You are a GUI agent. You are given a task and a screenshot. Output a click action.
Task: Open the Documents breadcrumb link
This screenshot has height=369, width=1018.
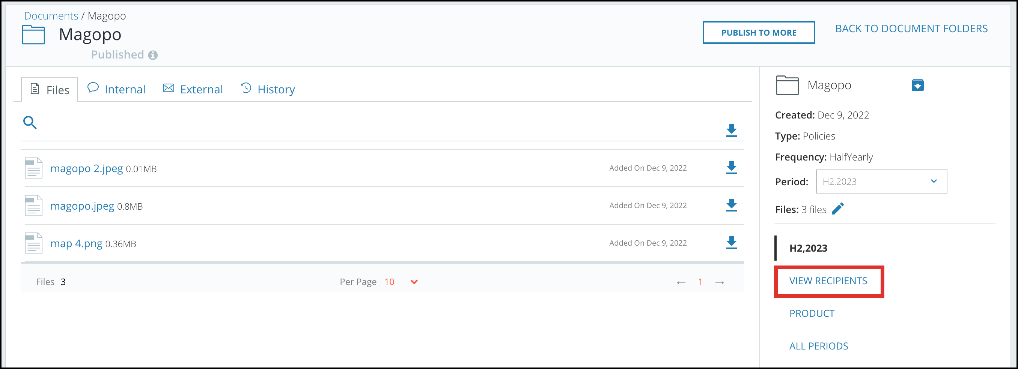(51, 16)
